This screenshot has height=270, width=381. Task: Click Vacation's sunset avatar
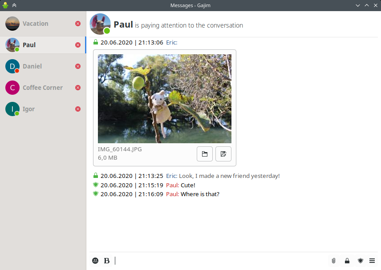[x=12, y=24]
